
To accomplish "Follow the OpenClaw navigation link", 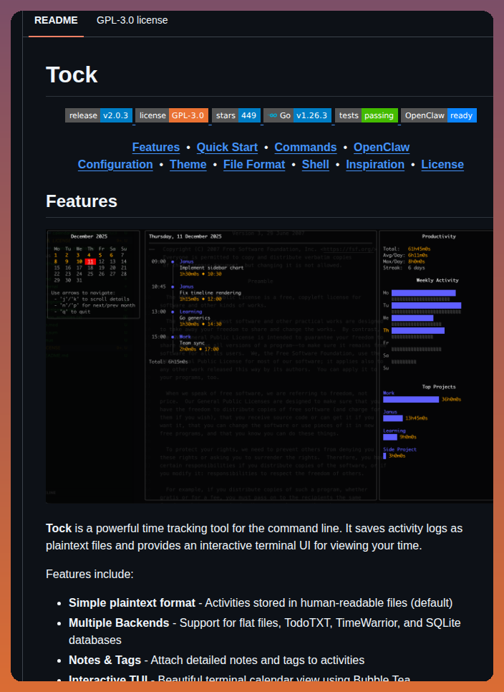I will [382, 147].
